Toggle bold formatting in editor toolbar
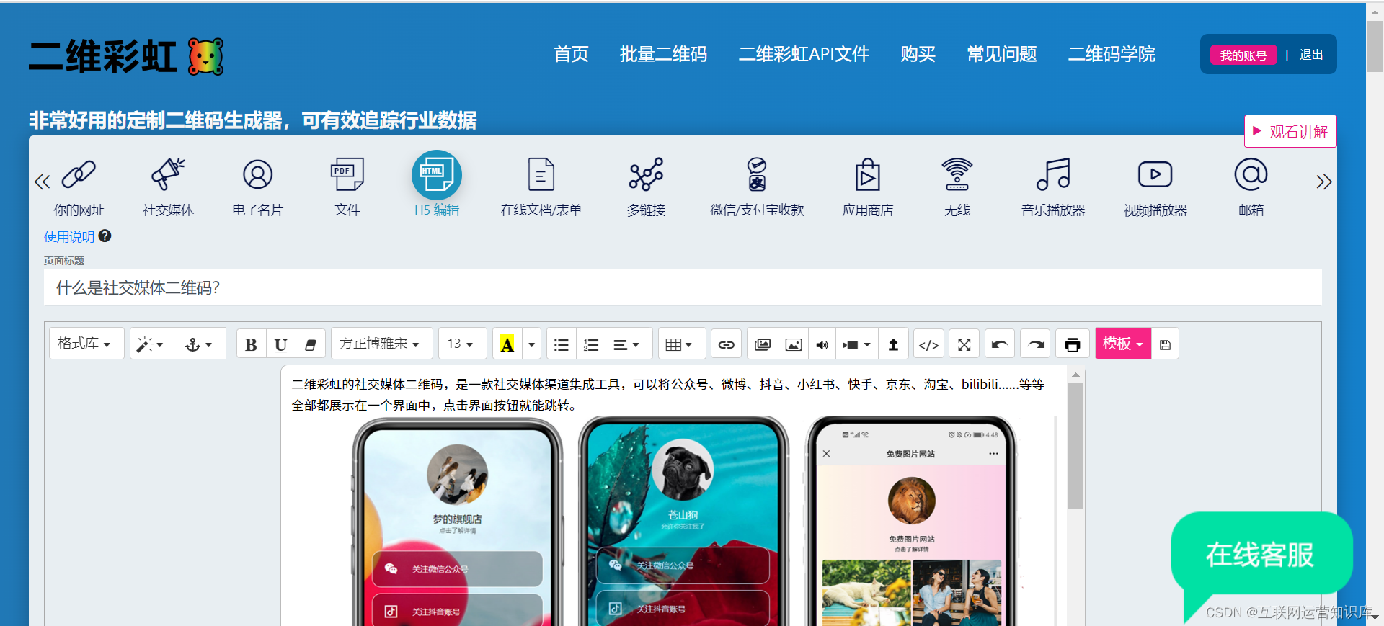The width and height of the screenshot is (1384, 626). click(251, 344)
